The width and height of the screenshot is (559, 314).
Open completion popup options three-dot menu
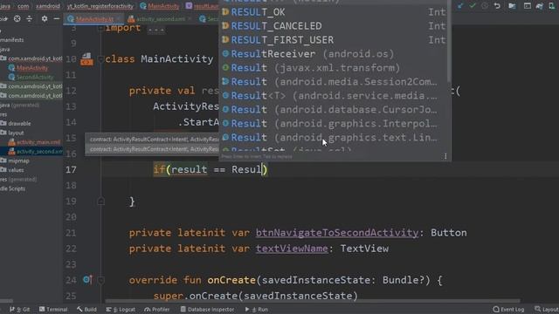tap(445, 156)
